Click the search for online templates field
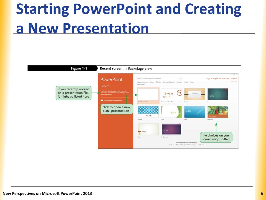This screenshot has height=200, width=266. coord(159,79)
